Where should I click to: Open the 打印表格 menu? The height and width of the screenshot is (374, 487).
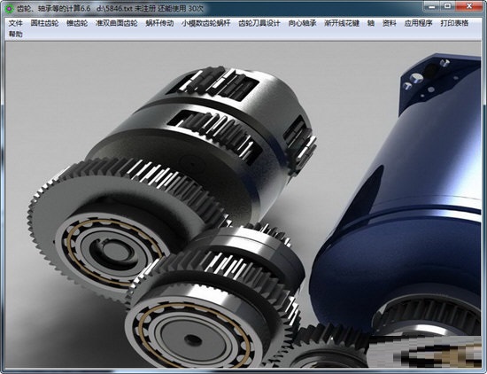pos(454,23)
